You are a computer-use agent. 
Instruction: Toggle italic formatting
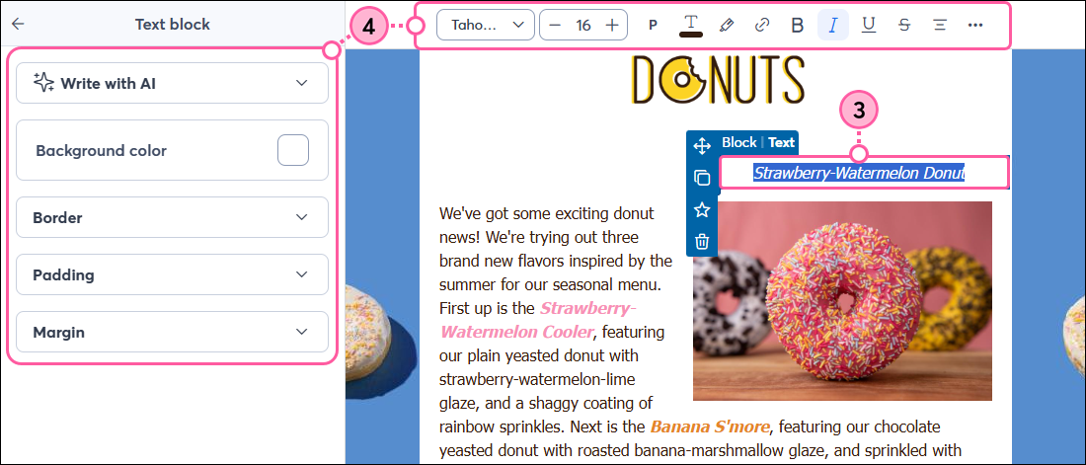(x=833, y=25)
